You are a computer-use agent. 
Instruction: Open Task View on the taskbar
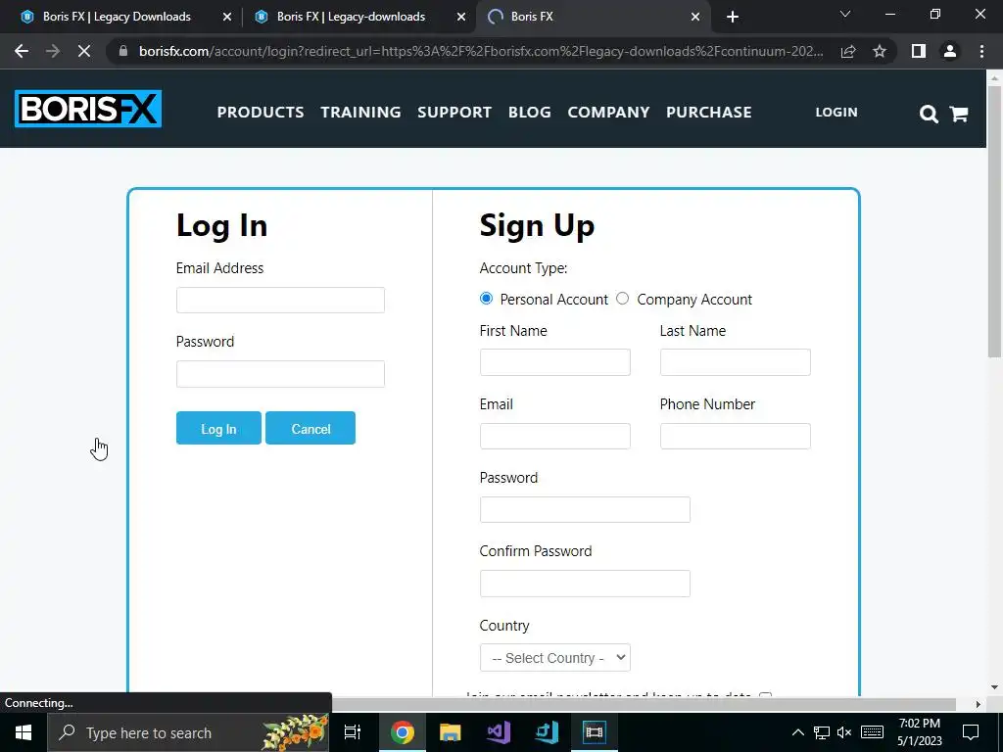click(353, 732)
